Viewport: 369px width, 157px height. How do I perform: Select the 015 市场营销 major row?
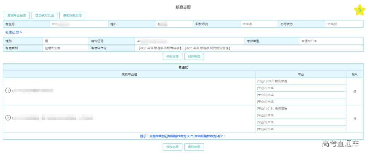click(x=300, y=109)
